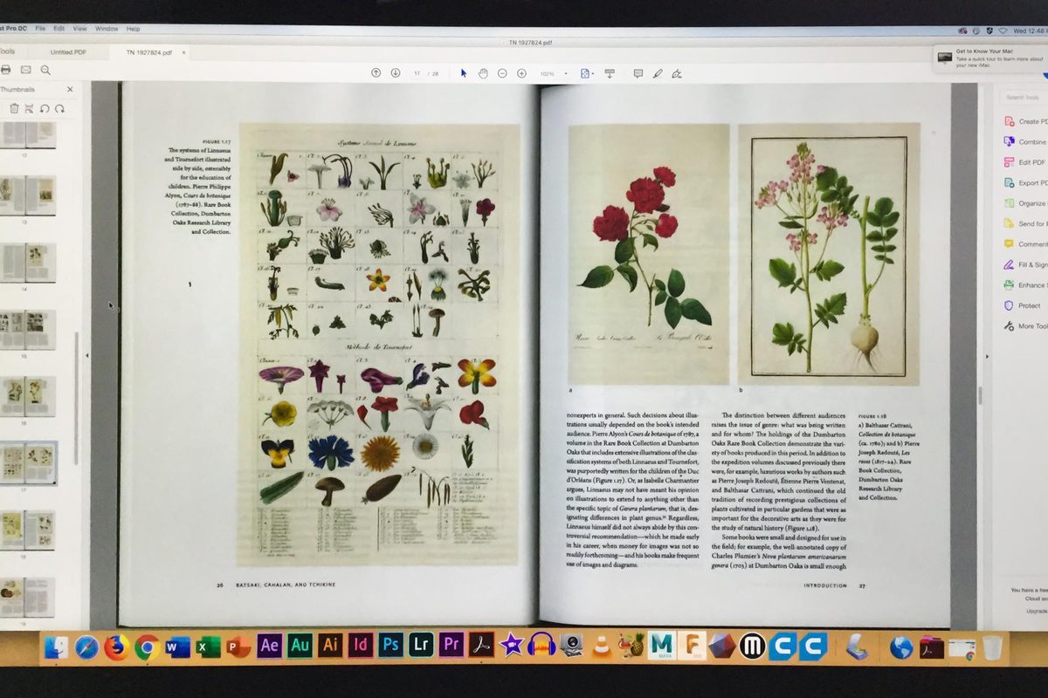Click the Sign document pen icon

[x=678, y=73]
